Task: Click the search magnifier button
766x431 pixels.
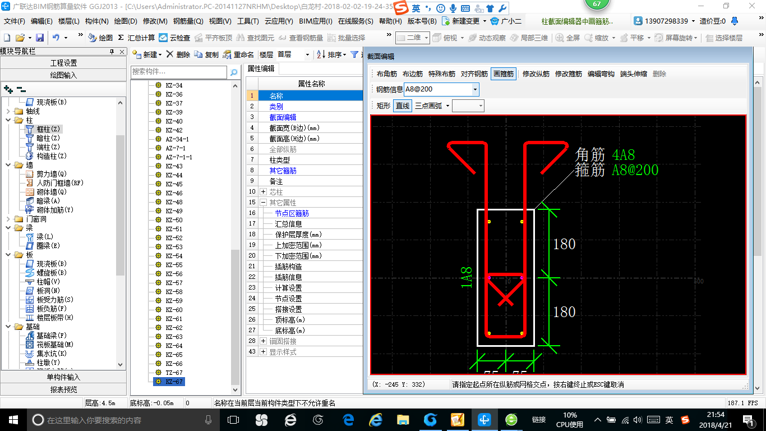Action: [234, 72]
